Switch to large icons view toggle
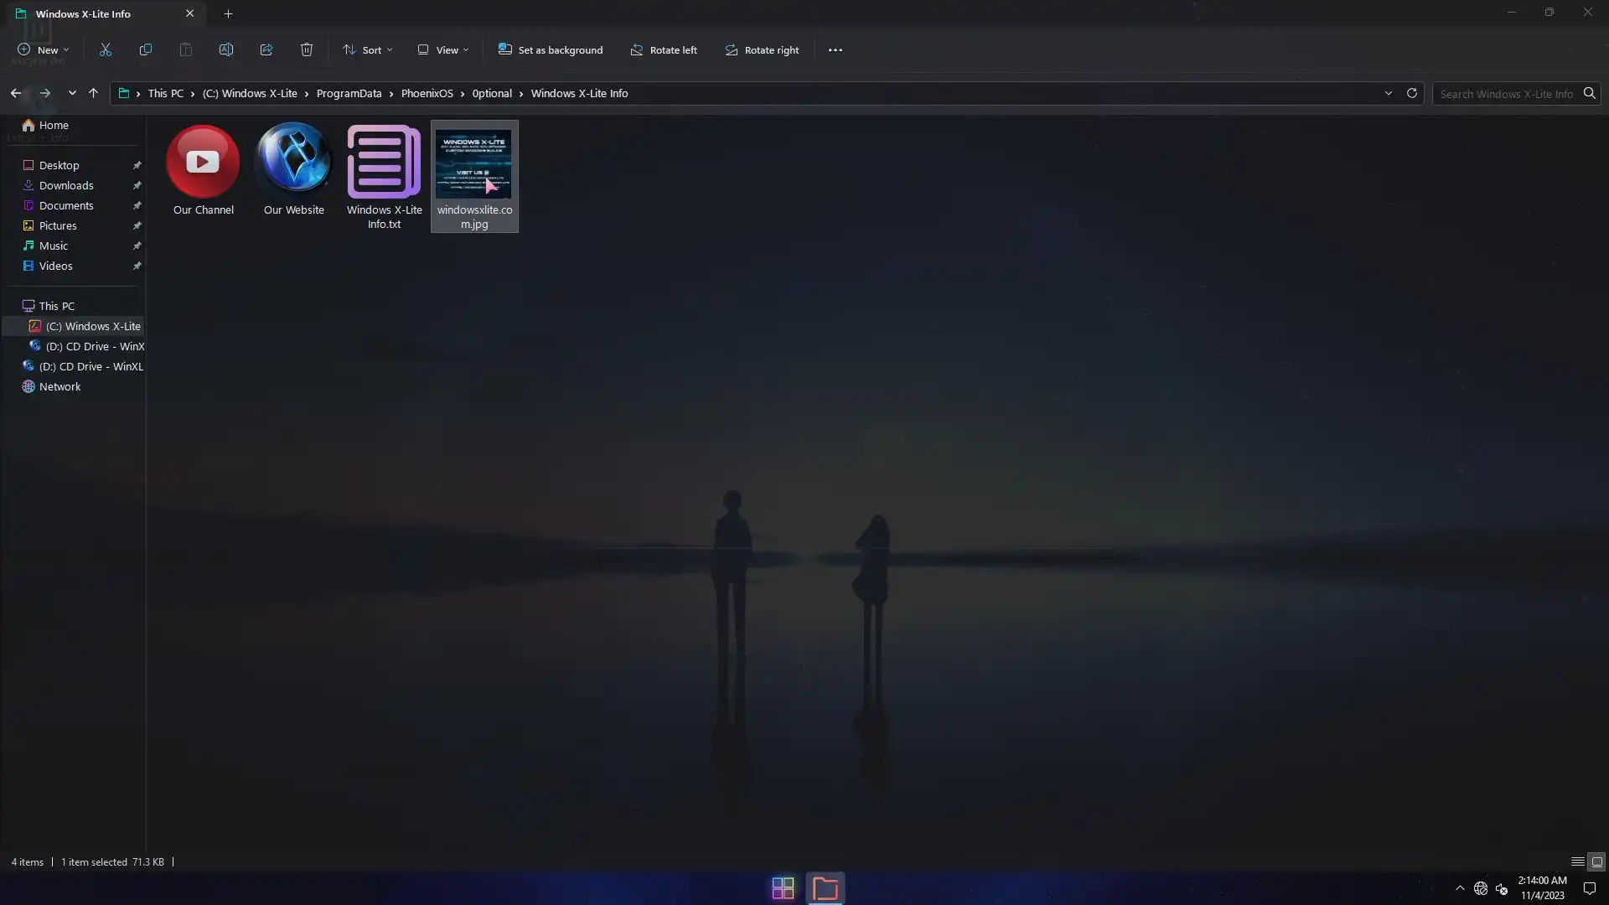 pyautogui.click(x=1596, y=861)
